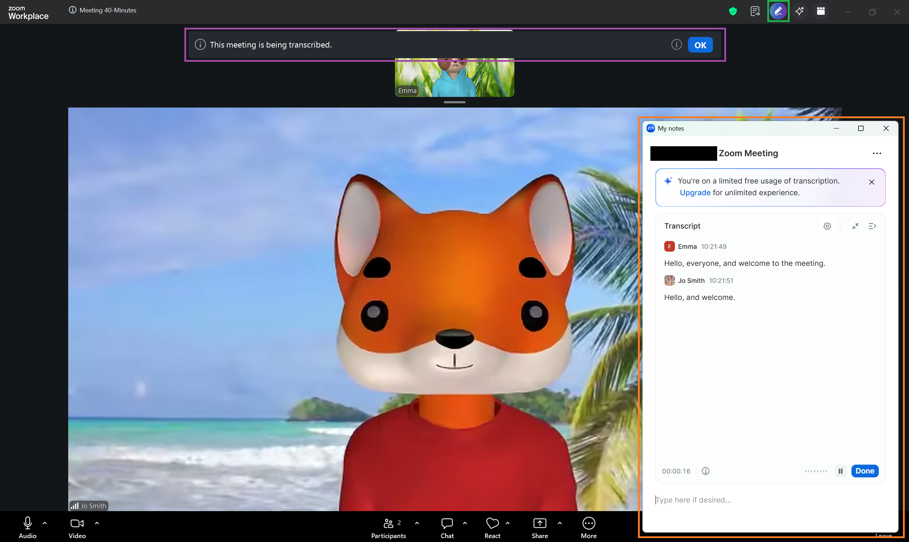
Task: Toggle the My notes pencil icon
Action: (x=778, y=11)
